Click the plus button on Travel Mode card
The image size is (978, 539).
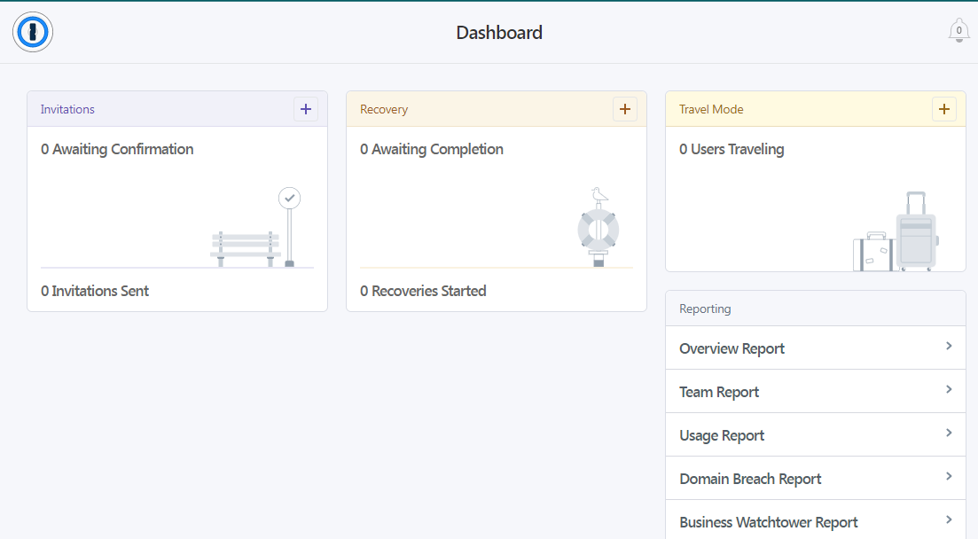[944, 109]
